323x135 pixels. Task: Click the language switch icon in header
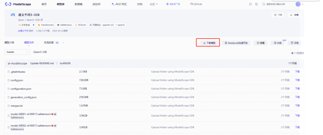click(257, 4)
